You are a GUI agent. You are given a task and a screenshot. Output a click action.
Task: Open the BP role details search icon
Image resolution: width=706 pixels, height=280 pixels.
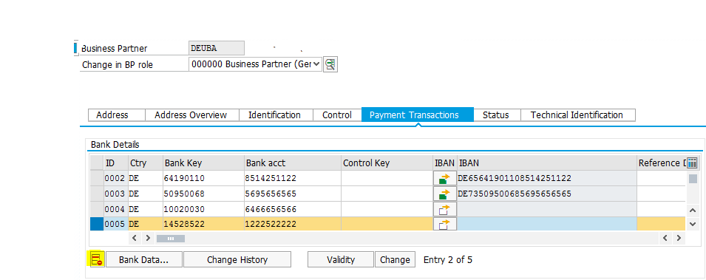[x=330, y=64]
